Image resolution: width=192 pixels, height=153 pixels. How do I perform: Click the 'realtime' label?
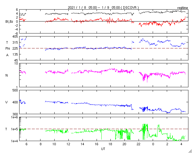(x=183, y=8)
